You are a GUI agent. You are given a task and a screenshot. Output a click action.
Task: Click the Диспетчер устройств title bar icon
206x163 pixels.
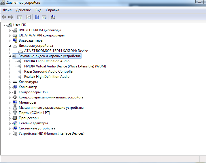[3, 3]
